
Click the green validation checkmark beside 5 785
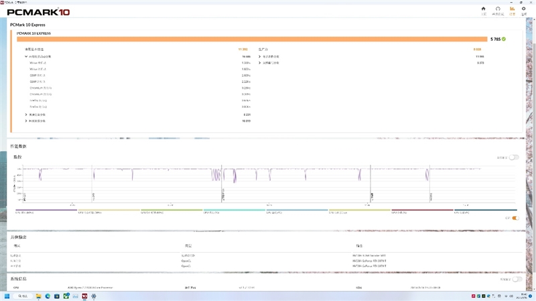[504, 39]
